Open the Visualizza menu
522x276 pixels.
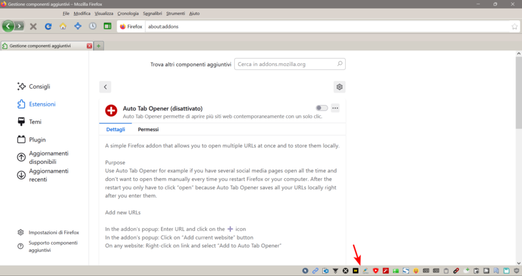point(104,13)
